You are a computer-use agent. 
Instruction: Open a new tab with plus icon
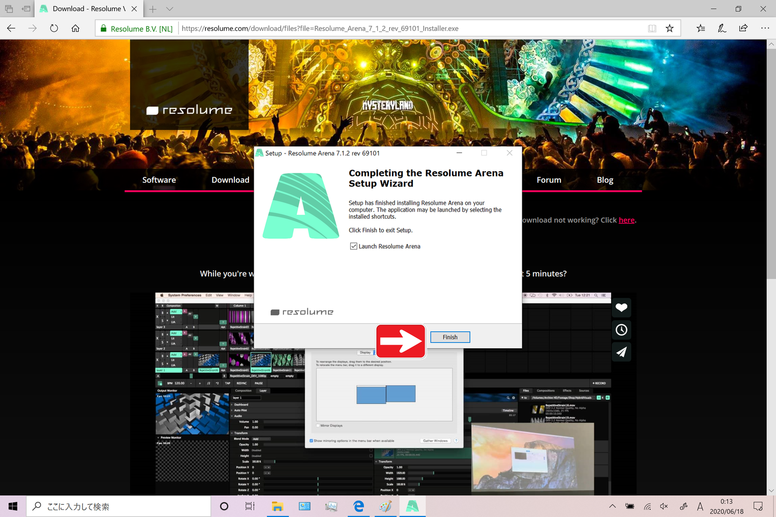coord(153,9)
